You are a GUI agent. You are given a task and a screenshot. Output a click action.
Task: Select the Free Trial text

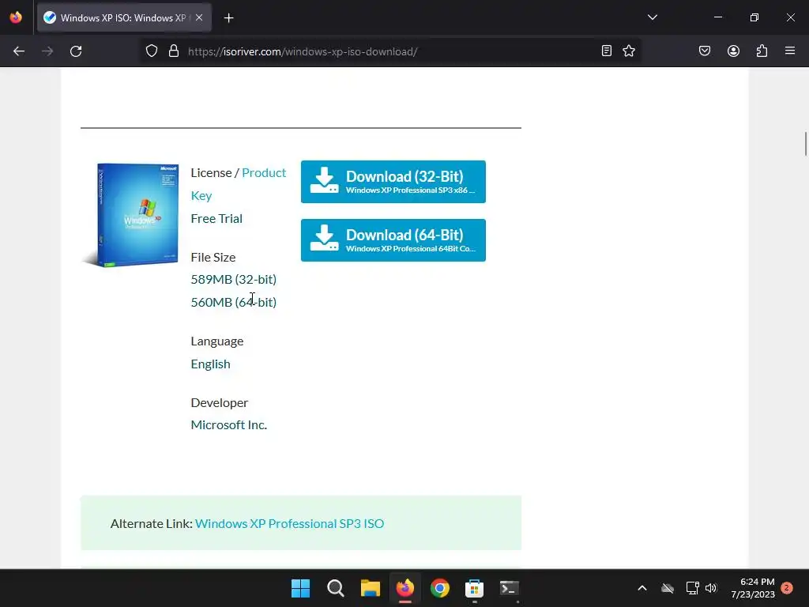coord(216,218)
